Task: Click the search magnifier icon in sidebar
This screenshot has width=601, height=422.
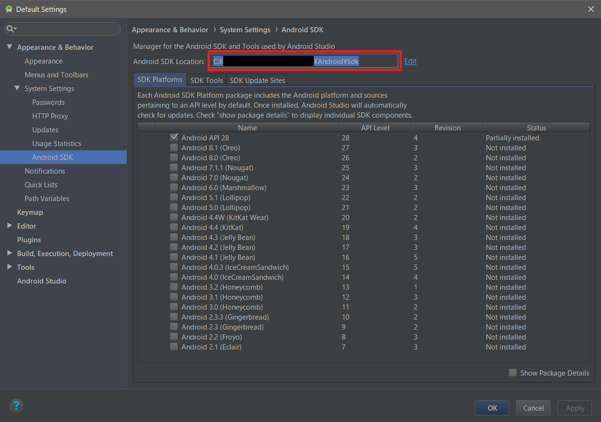Action: pyautogui.click(x=10, y=29)
